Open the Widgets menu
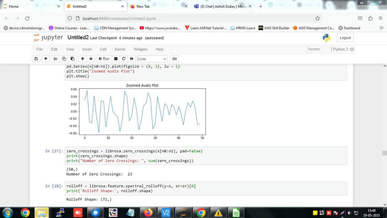 140,49
